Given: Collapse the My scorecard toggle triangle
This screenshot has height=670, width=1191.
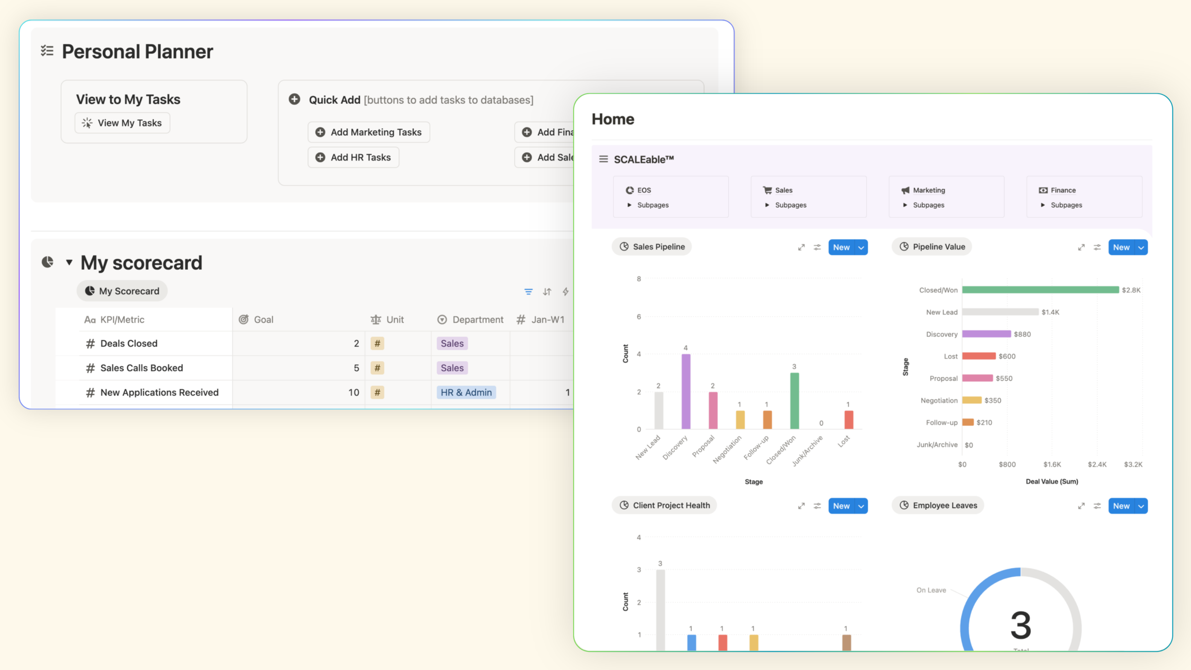Looking at the screenshot, I should [69, 262].
